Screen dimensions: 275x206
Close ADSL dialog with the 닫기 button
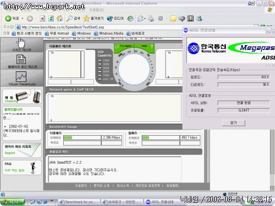coord(234,123)
